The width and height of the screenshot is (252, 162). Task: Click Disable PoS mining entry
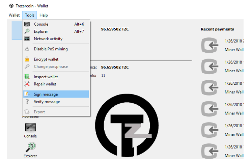click(x=56, y=49)
